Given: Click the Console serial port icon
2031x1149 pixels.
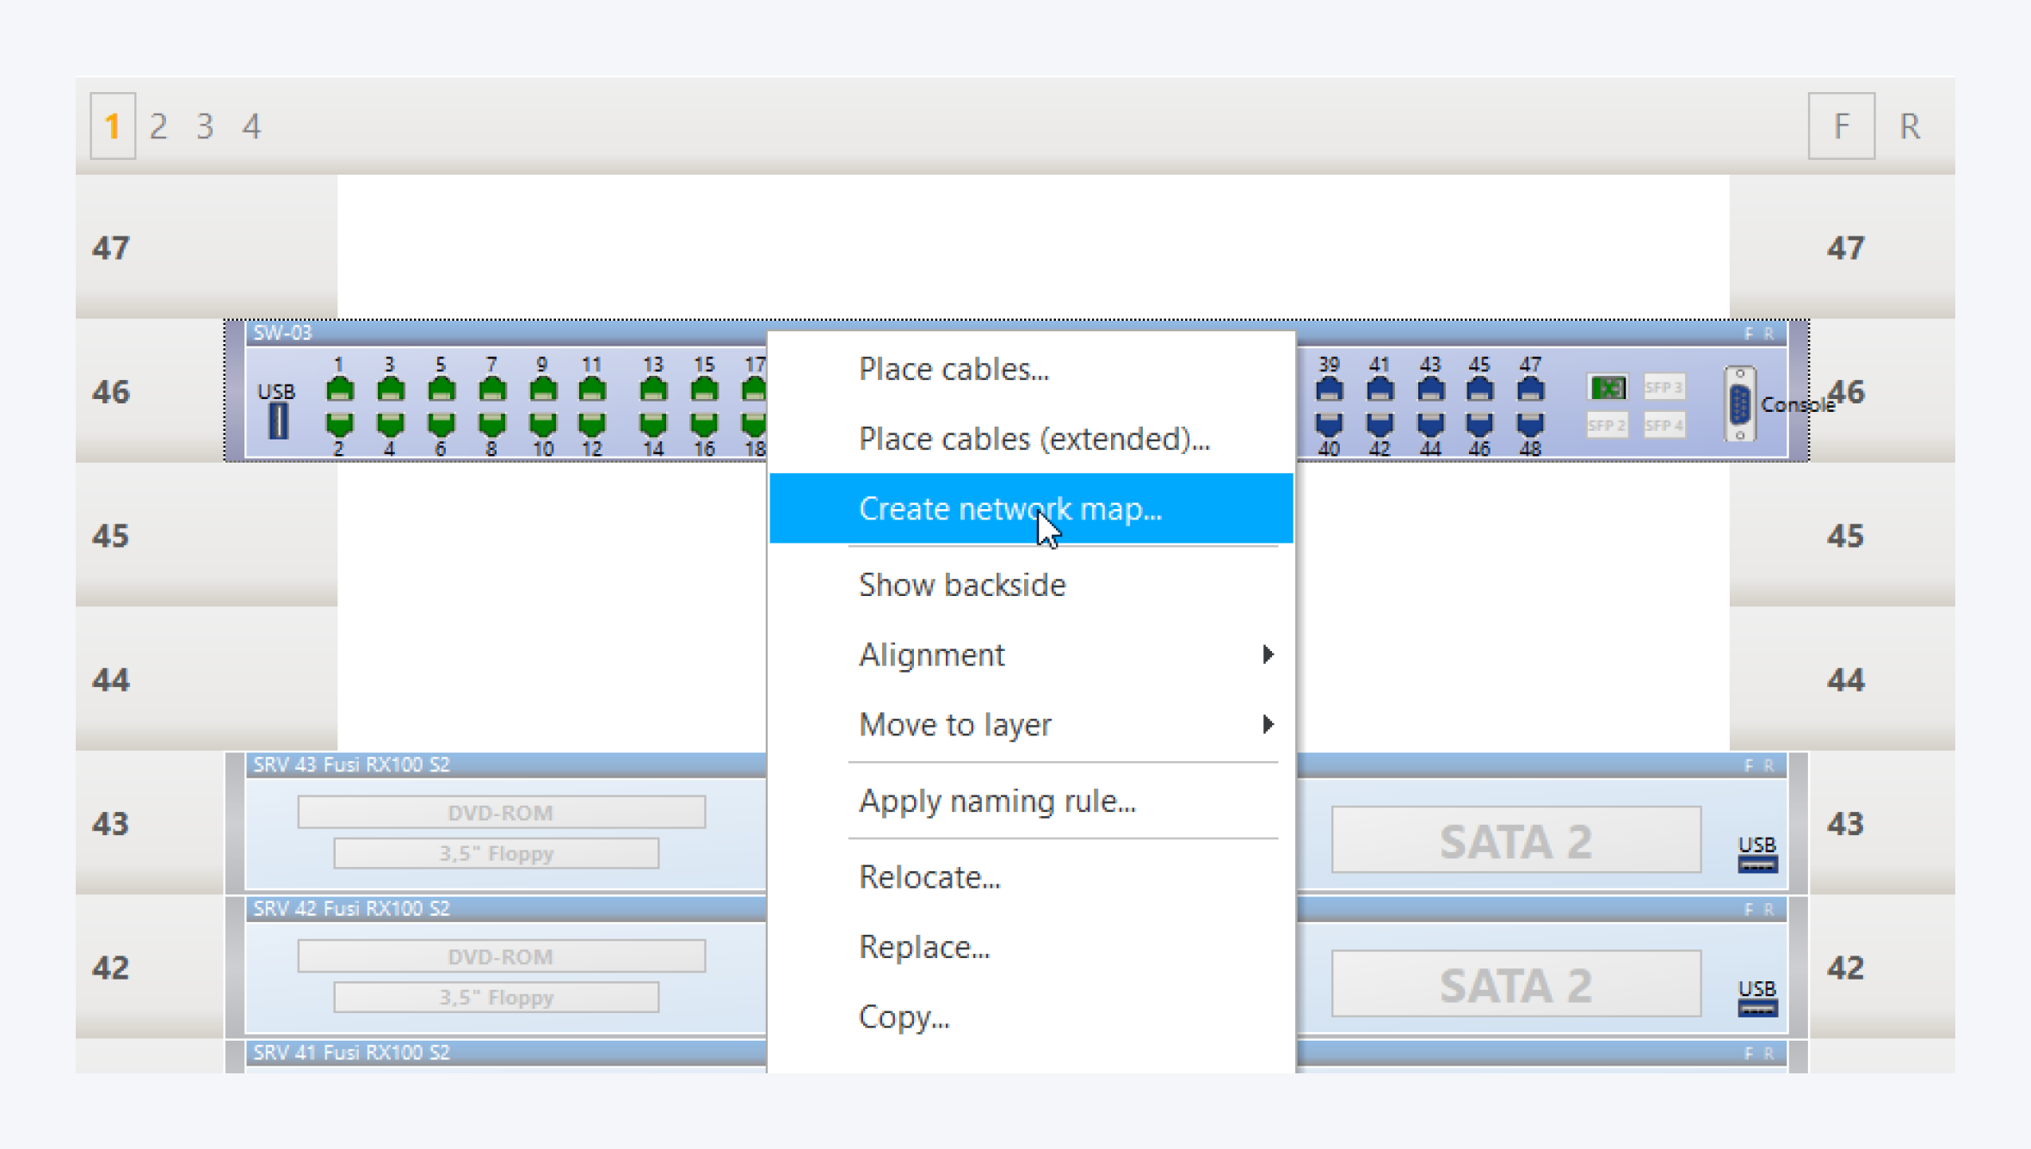Looking at the screenshot, I should coord(1739,404).
